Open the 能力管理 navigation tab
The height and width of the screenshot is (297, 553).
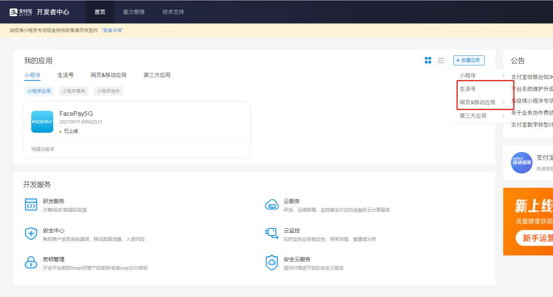(x=134, y=12)
